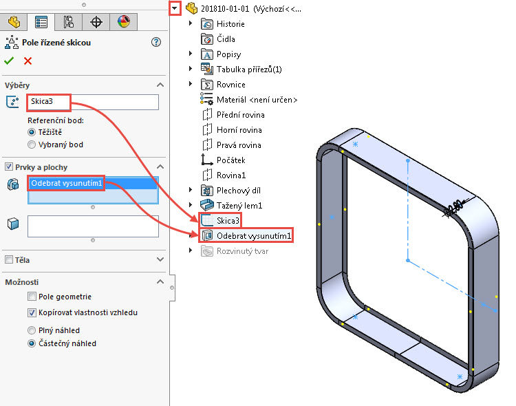This screenshot has width=516, height=406.
Task: Expand the Plechový díl node
Action: coord(191,190)
